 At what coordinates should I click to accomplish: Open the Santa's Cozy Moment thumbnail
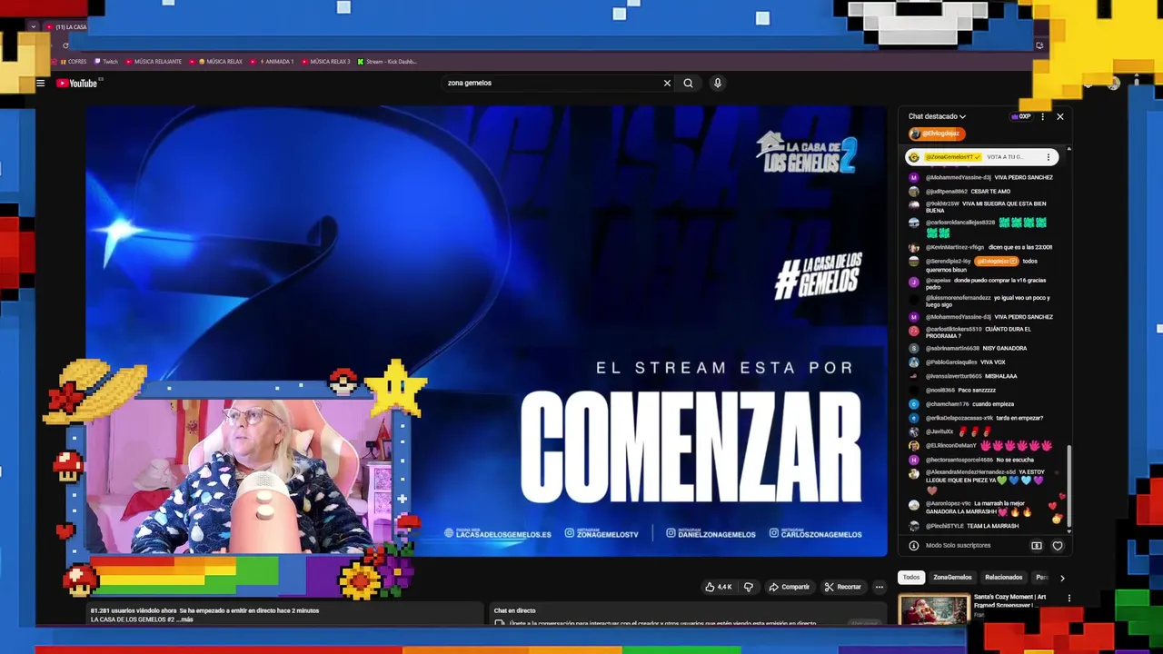[x=933, y=609]
